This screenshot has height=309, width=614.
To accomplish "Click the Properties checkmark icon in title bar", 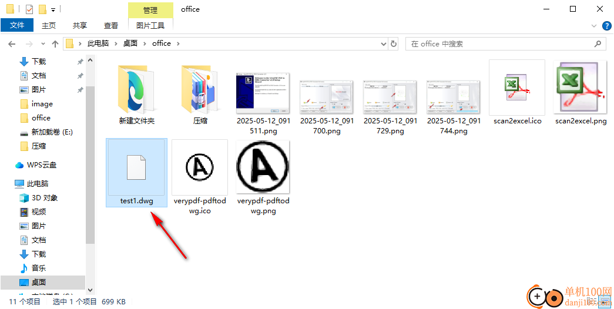I will click(x=29, y=9).
